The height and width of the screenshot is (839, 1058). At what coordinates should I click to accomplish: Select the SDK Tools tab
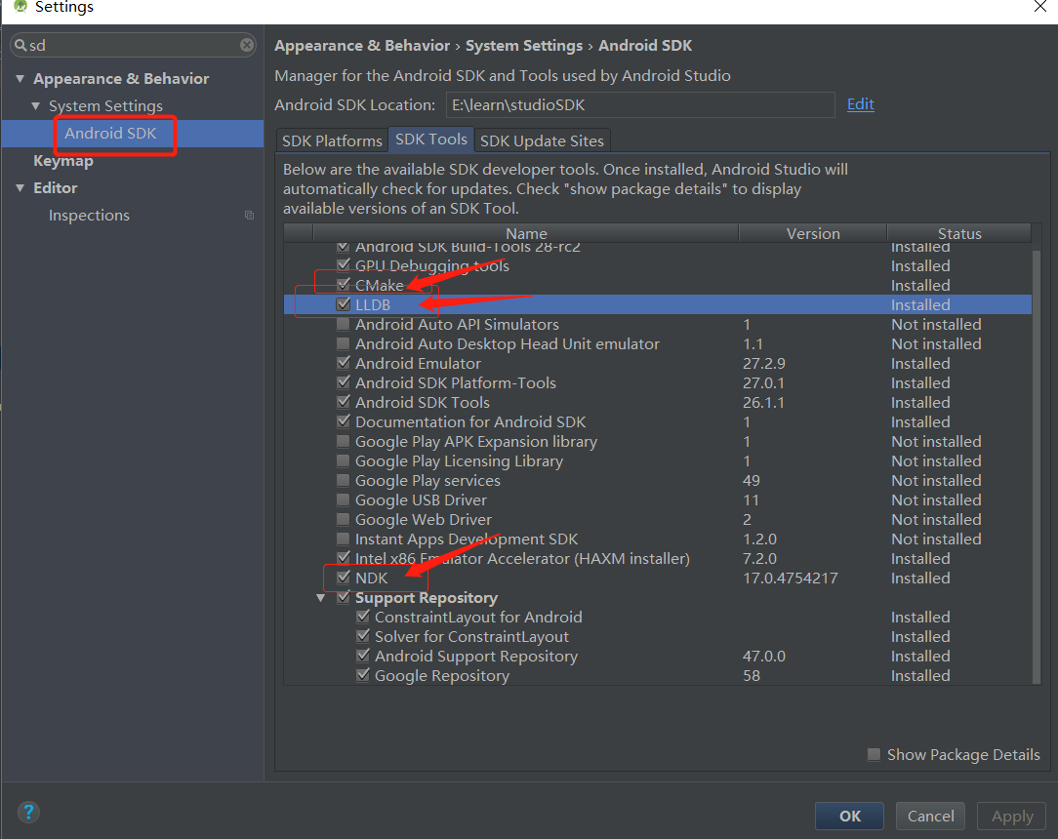(431, 140)
